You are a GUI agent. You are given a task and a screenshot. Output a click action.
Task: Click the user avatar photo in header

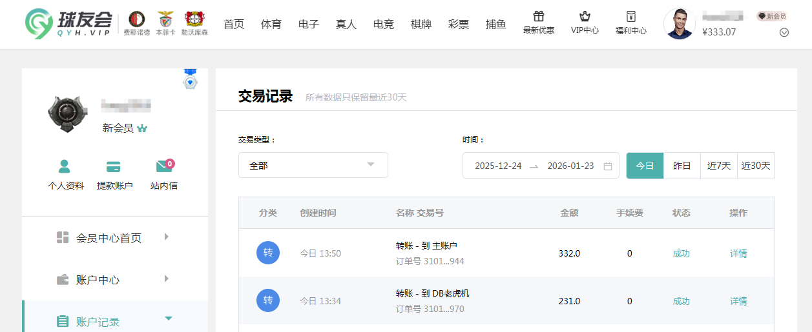tap(680, 24)
